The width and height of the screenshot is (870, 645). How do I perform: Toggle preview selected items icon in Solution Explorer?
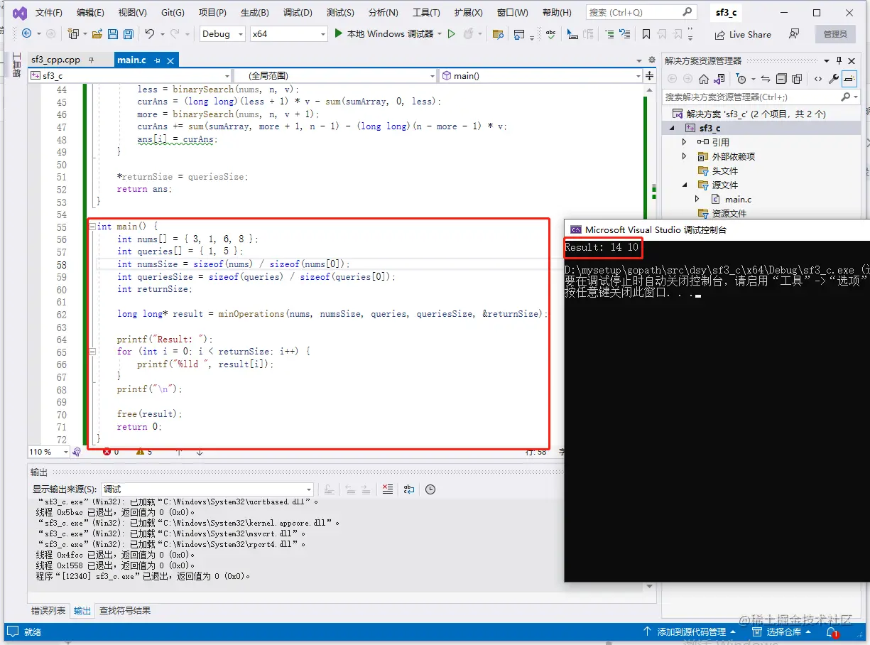[849, 79]
